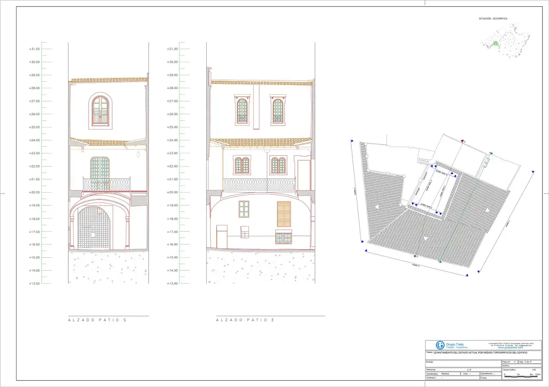Click the orange louvered shutter in Patio E
This screenshot has height=387, width=549.
[x=284, y=214]
